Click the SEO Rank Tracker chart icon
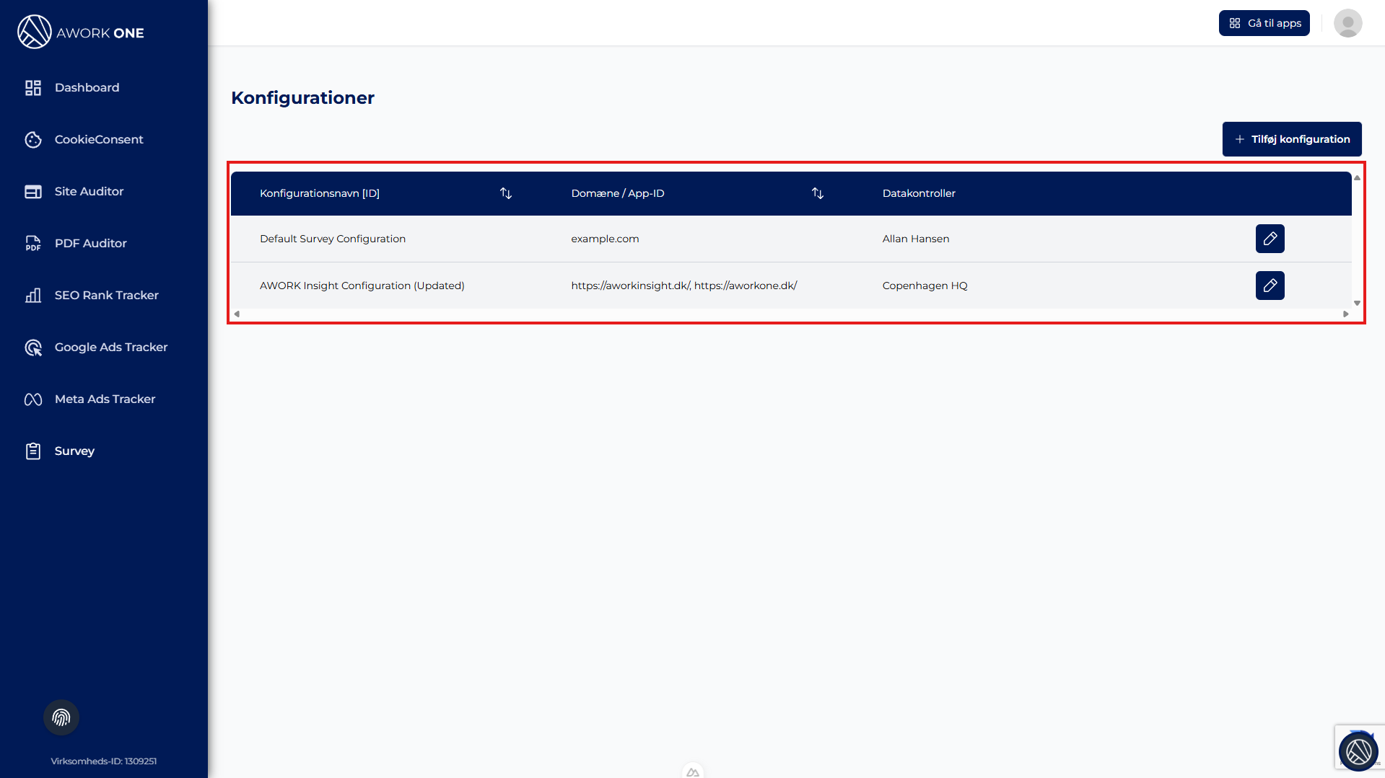The width and height of the screenshot is (1385, 778). (x=33, y=295)
